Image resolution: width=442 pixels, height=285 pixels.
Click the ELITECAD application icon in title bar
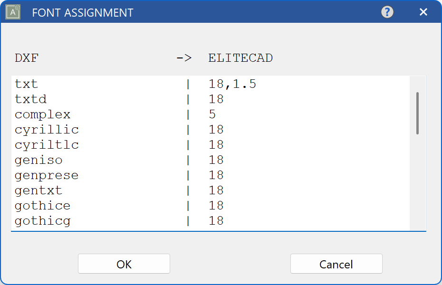click(11, 12)
